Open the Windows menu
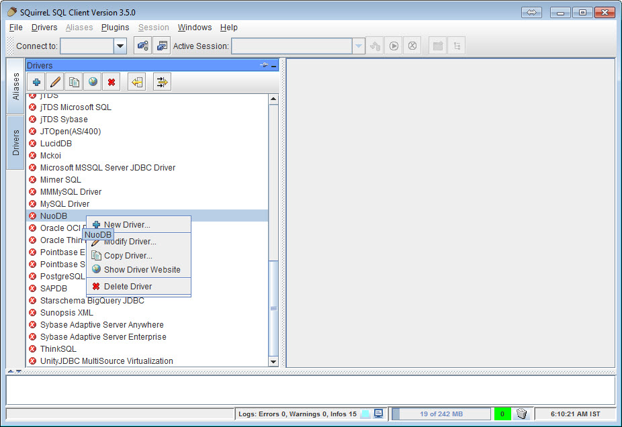Viewport: 622px width, 427px height. coord(195,28)
